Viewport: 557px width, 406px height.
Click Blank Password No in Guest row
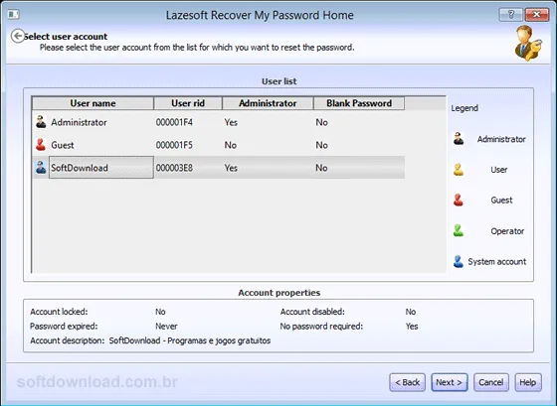(x=321, y=145)
